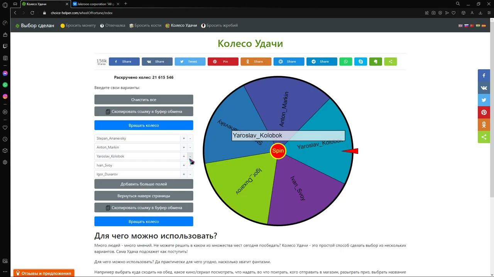Image resolution: width=494 pixels, height=277 pixels.
Task: Open Easy Setup sliders icon
Action: 489,13
